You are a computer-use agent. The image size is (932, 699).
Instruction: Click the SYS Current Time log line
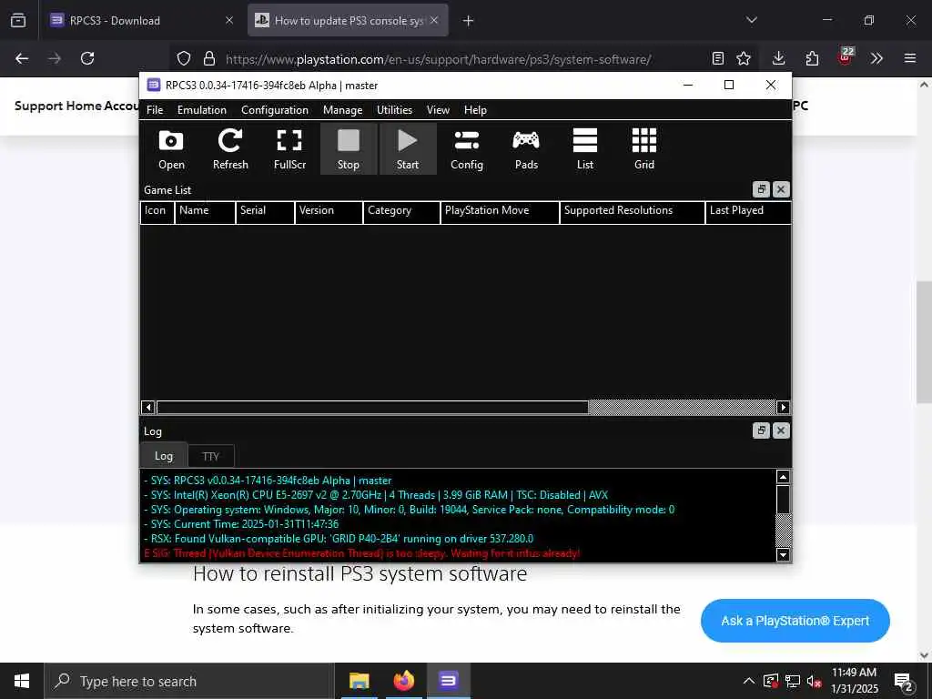pyautogui.click(x=241, y=524)
